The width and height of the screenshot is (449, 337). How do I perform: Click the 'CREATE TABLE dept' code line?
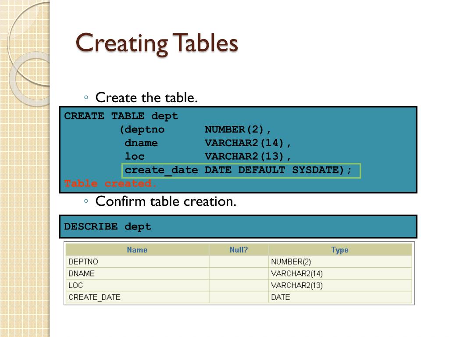(x=121, y=116)
